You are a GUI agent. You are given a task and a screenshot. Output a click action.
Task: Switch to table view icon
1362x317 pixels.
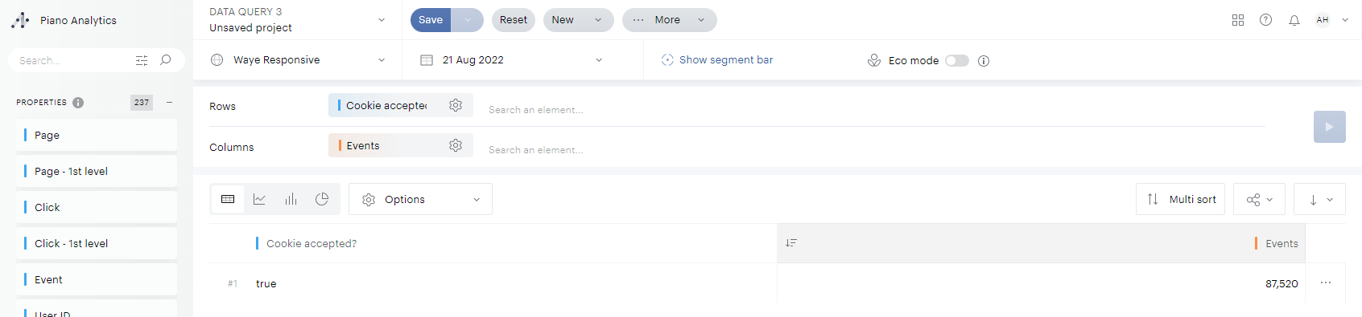(228, 199)
